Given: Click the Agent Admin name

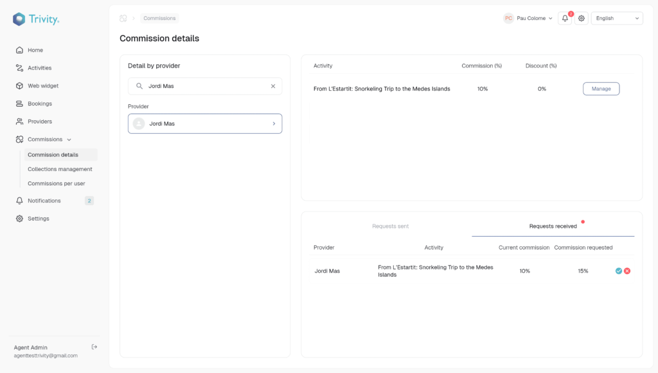Looking at the screenshot, I should (x=31, y=347).
